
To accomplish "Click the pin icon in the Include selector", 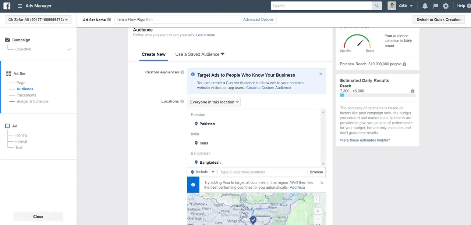I will [192, 172].
